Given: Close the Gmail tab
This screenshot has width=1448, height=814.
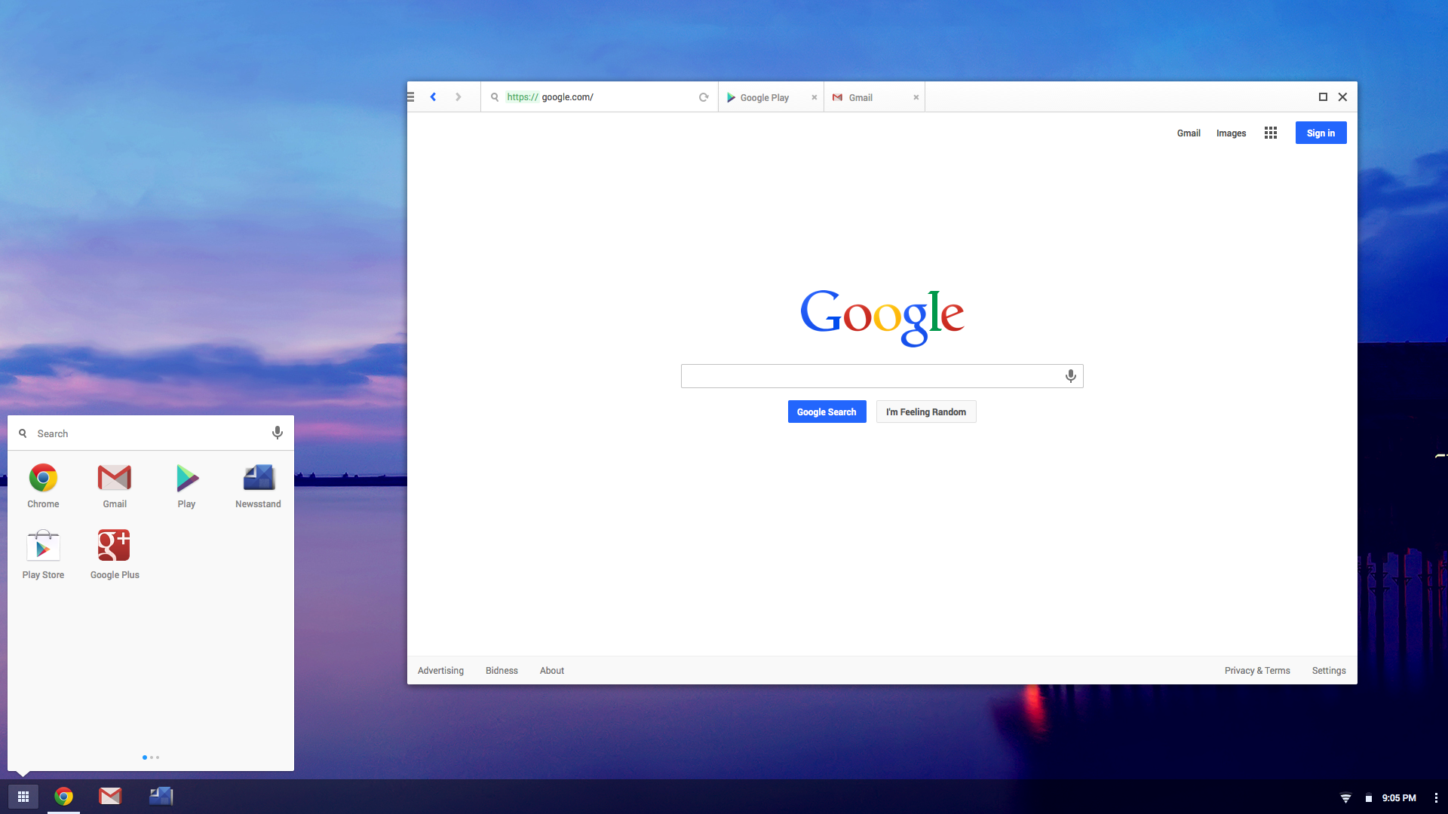Looking at the screenshot, I should 916,97.
